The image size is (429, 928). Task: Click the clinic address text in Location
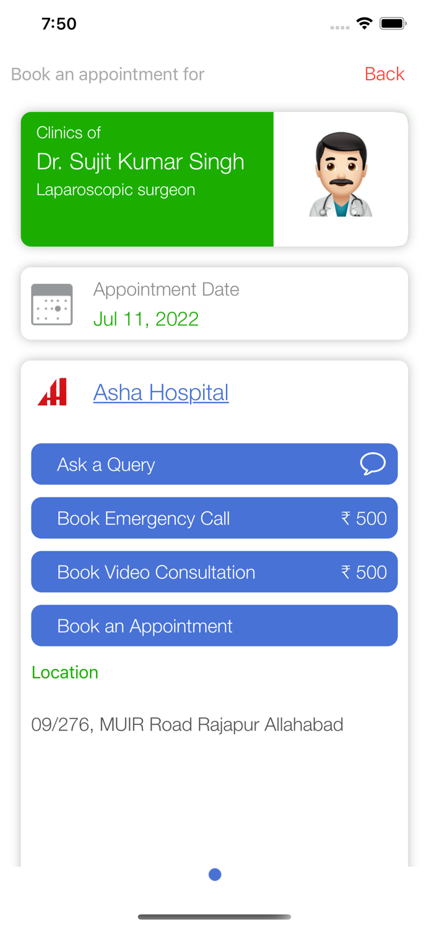(x=187, y=724)
